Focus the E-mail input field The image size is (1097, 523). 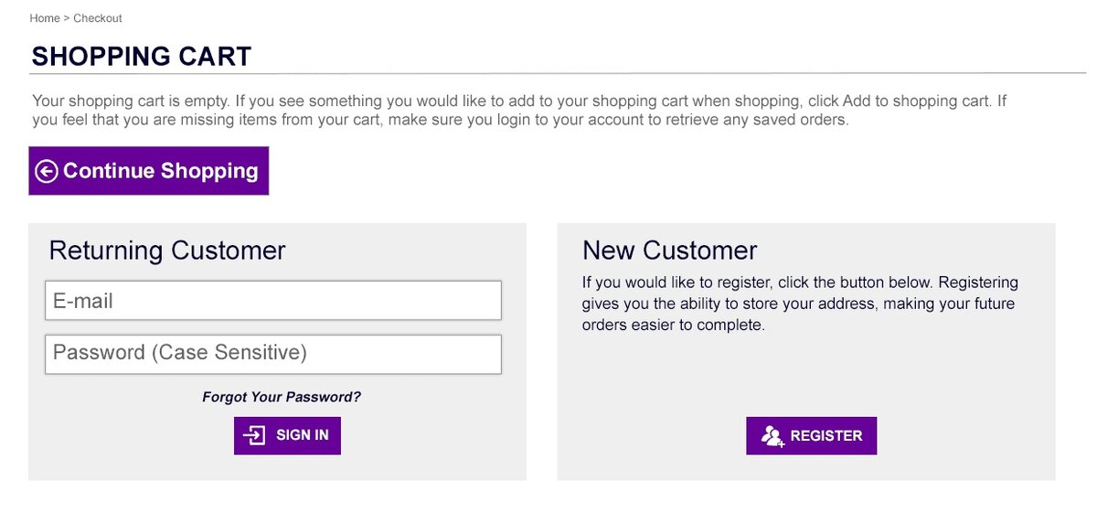point(273,301)
